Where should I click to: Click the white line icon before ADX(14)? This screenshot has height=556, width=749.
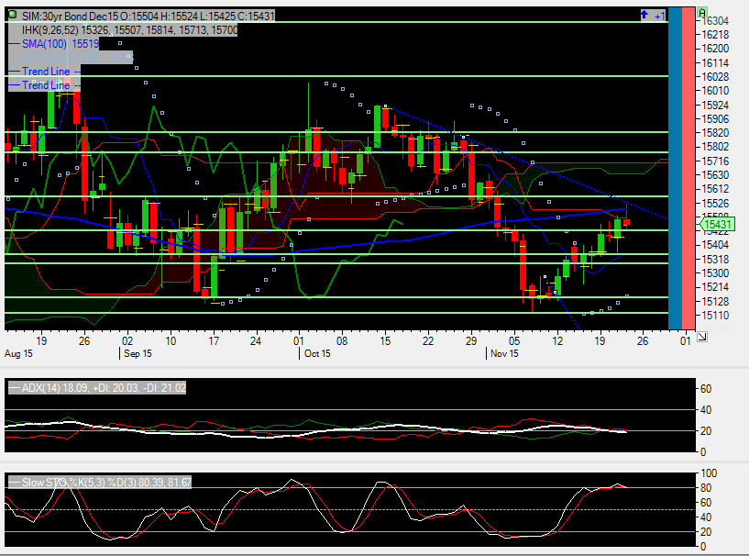coord(14,389)
